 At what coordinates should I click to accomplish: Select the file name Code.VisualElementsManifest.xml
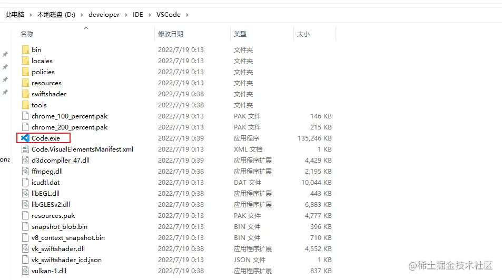pos(82,149)
